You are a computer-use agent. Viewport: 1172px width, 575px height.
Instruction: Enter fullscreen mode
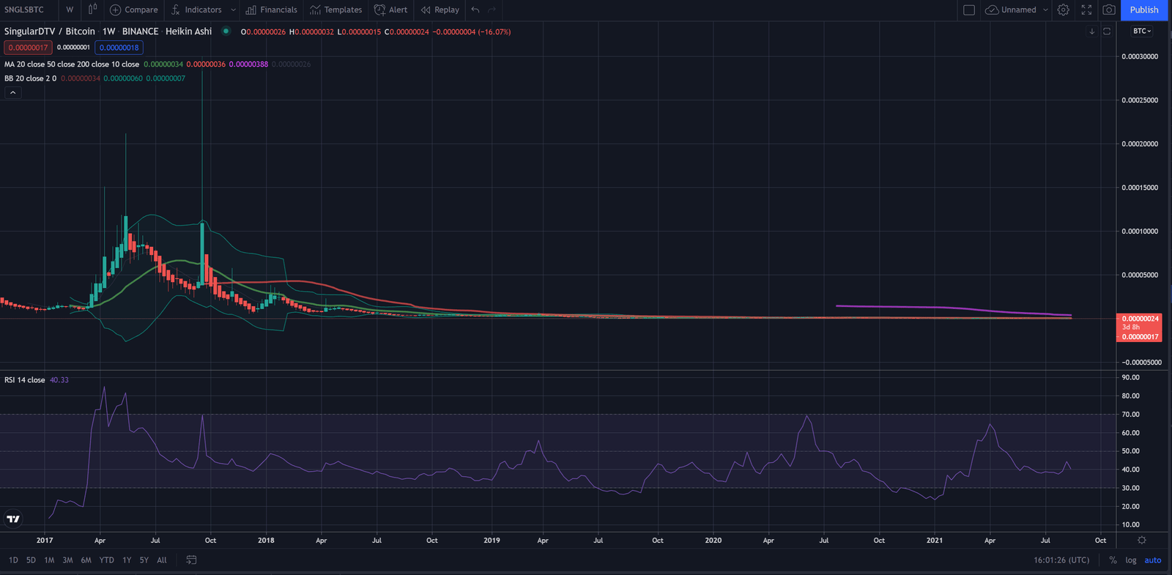click(1086, 10)
